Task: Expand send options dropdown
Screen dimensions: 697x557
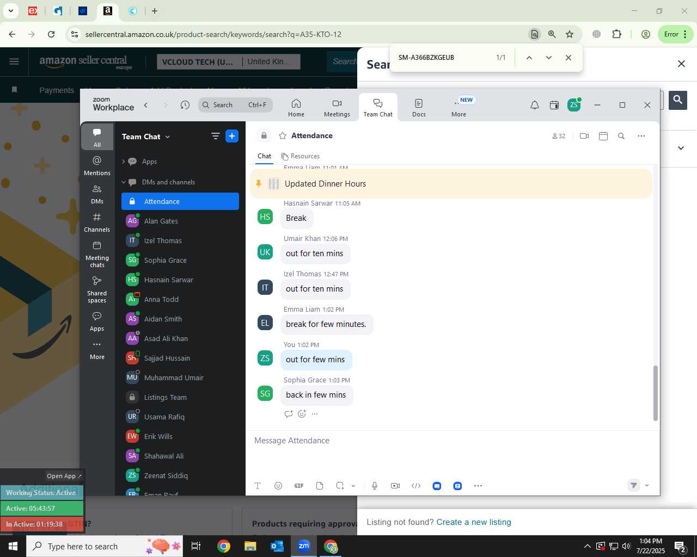Action: click(647, 485)
